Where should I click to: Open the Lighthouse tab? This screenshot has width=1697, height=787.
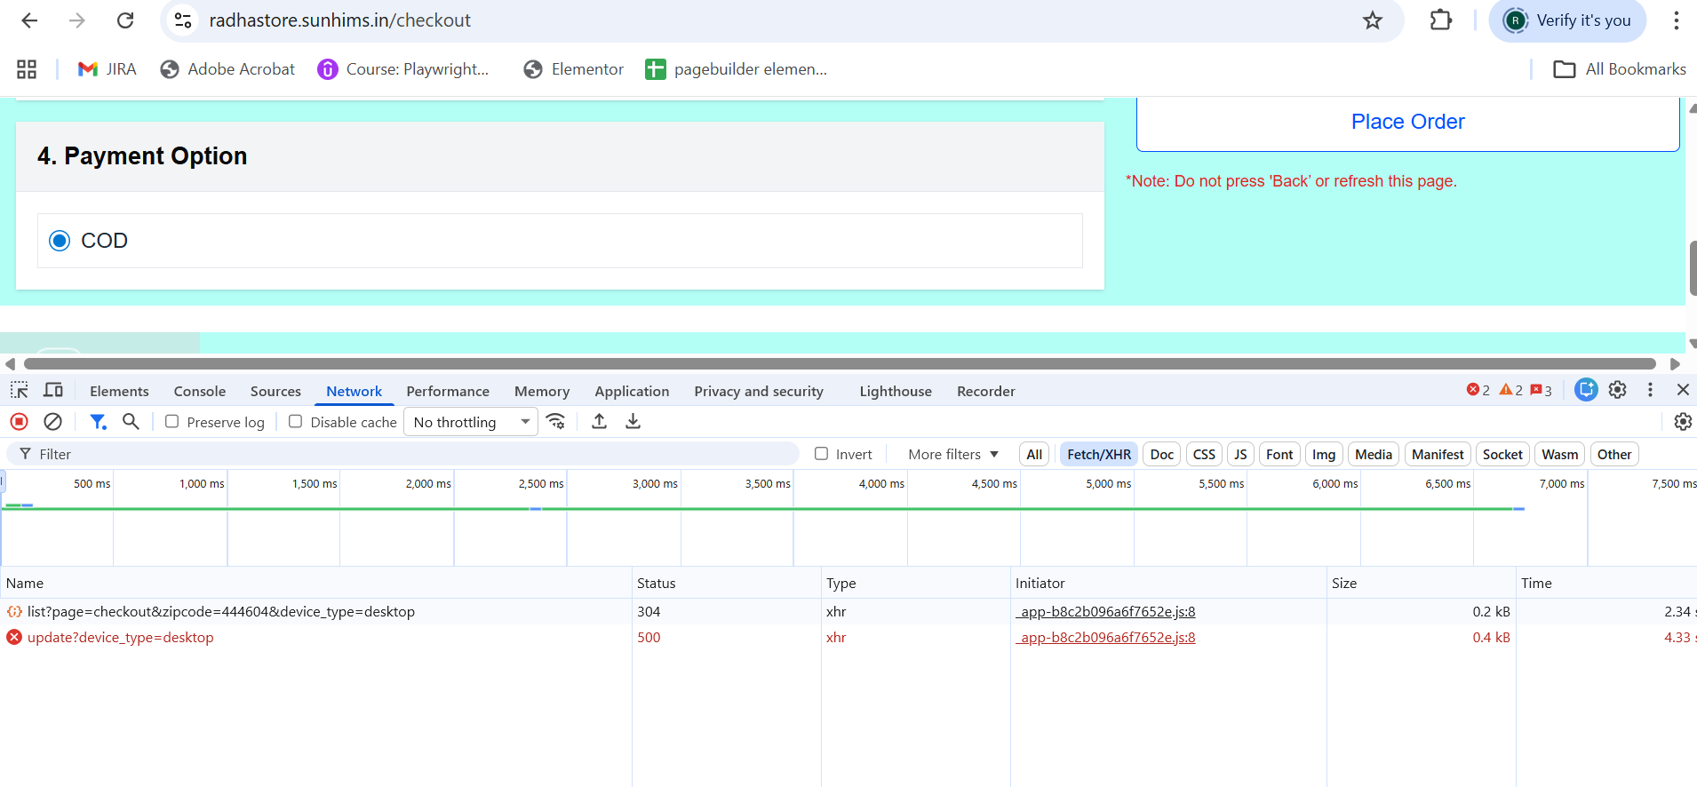pyautogui.click(x=896, y=392)
